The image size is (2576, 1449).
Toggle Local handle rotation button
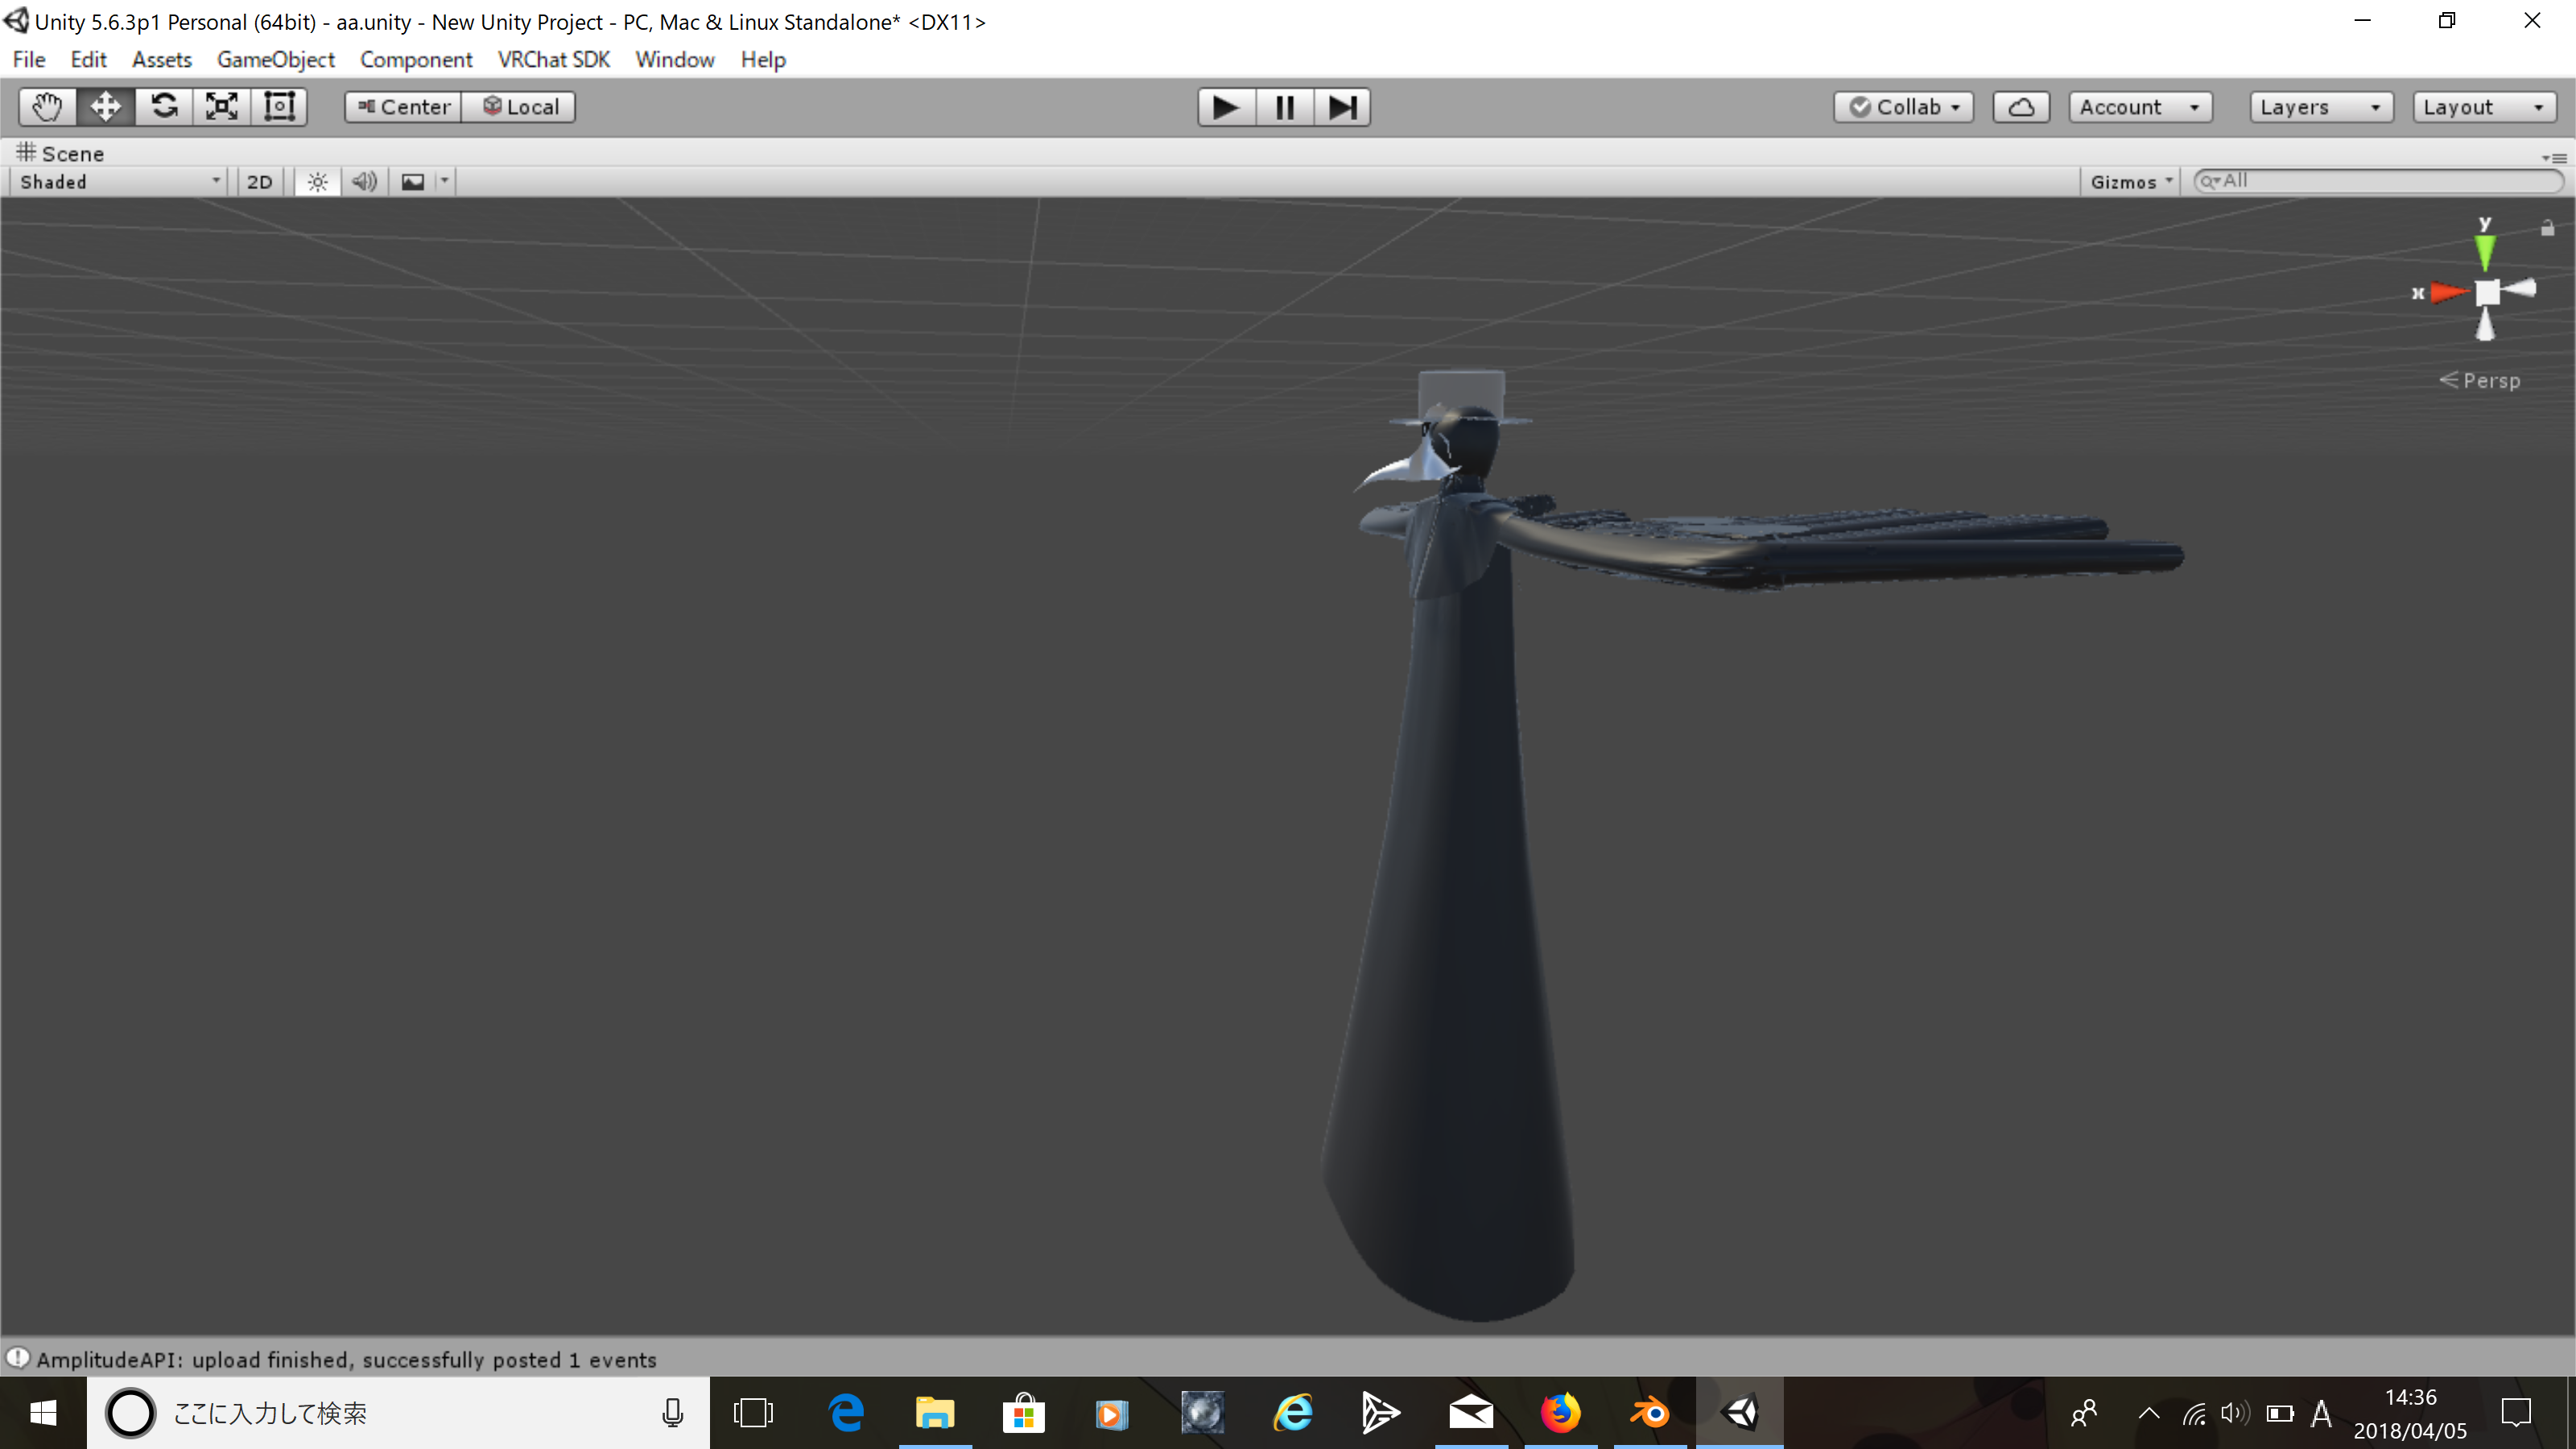pos(519,107)
